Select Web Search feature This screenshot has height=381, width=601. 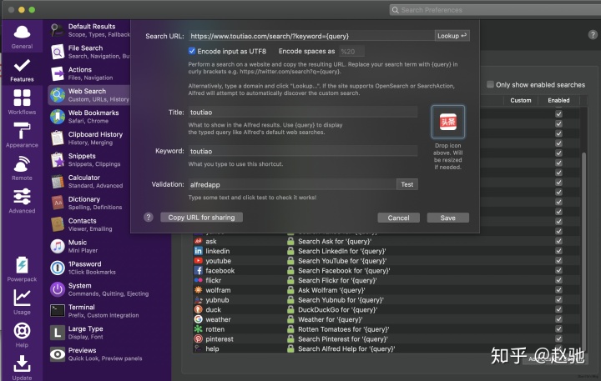tap(89, 95)
